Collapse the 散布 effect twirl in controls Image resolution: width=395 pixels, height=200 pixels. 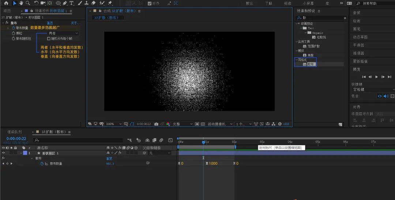(3, 23)
